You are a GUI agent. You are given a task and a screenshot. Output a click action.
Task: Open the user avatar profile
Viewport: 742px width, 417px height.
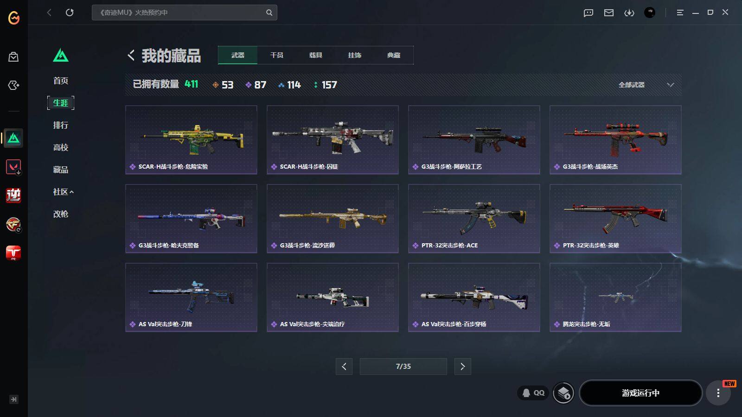(650, 13)
